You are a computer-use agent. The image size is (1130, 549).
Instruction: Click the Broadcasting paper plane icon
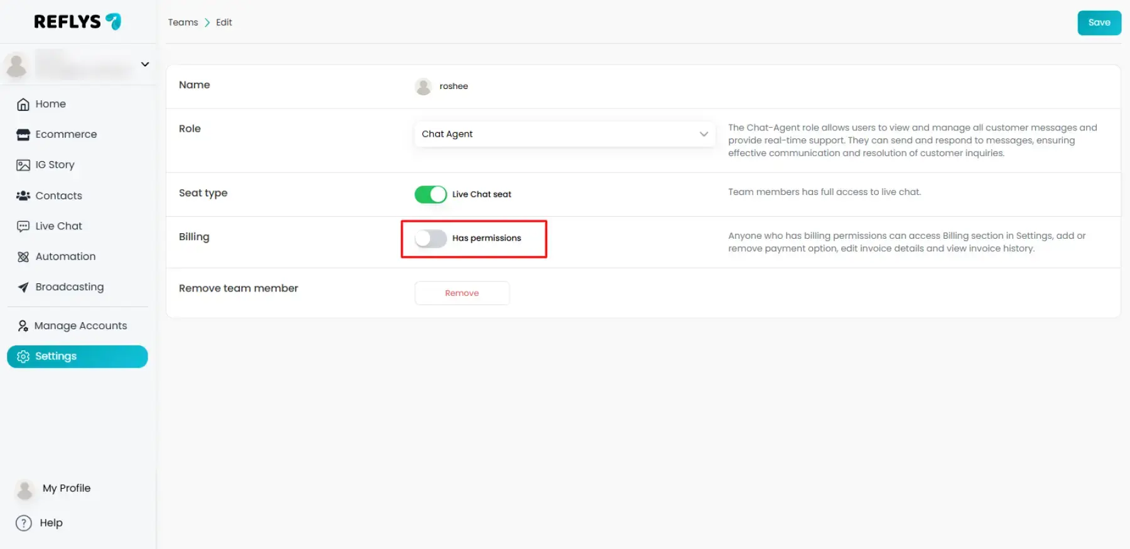pyautogui.click(x=23, y=287)
